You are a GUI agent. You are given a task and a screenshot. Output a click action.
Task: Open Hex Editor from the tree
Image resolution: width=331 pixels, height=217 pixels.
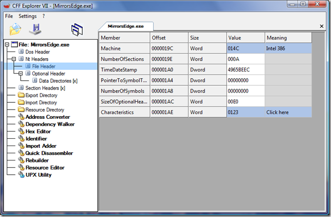coord(38,132)
